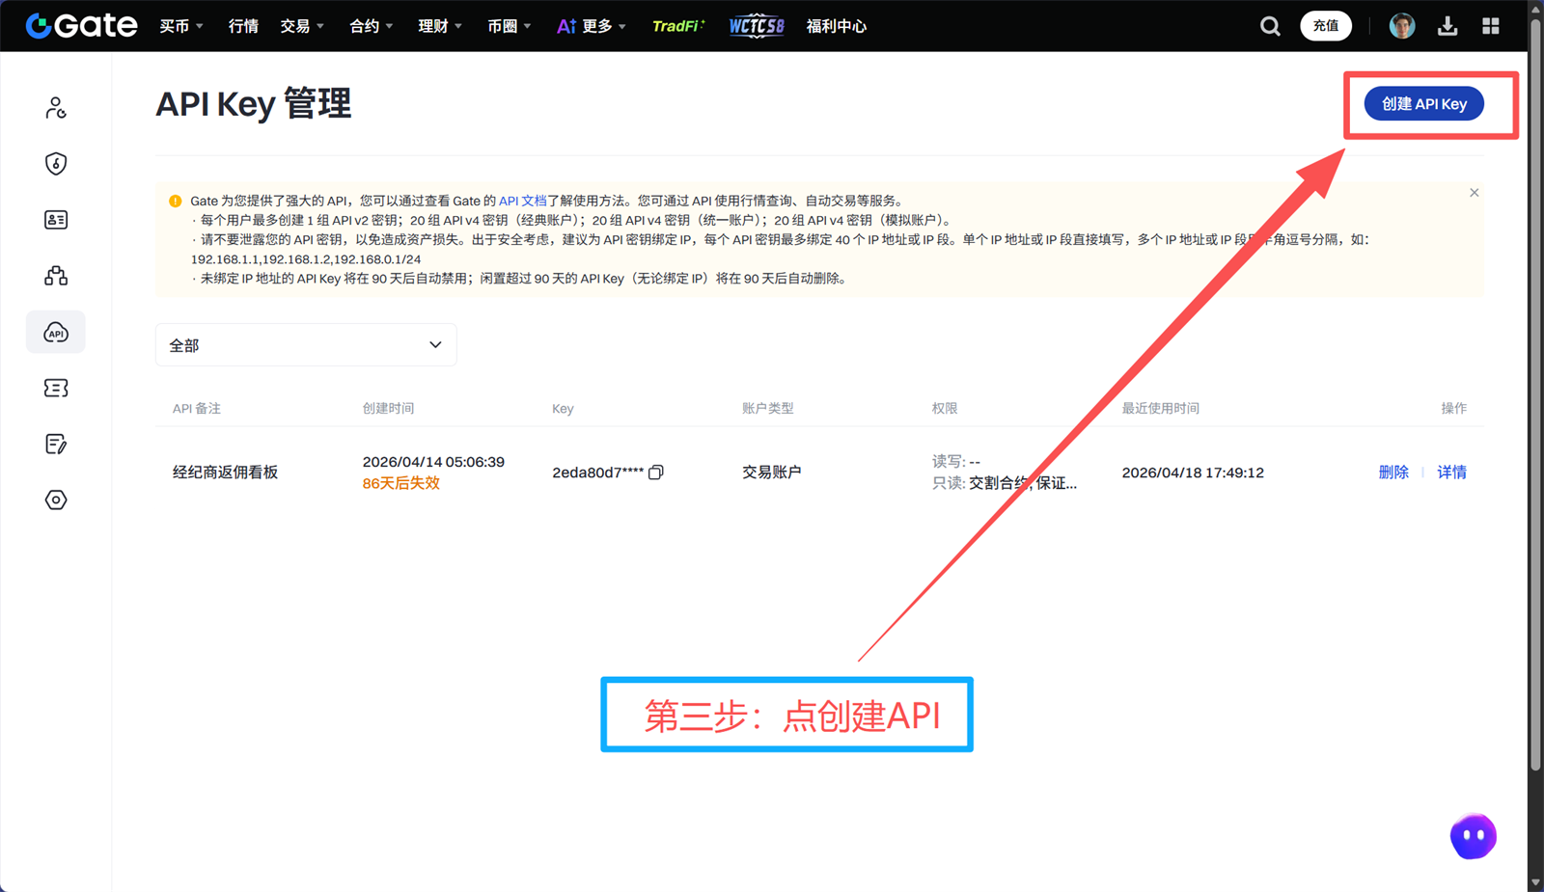Click last used time 2026/04/18 17:49:12
1544x892 pixels.
point(1193,473)
